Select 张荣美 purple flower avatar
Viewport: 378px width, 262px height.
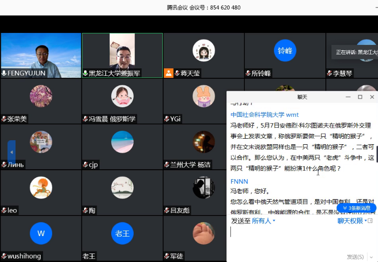(x=41, y=96)
